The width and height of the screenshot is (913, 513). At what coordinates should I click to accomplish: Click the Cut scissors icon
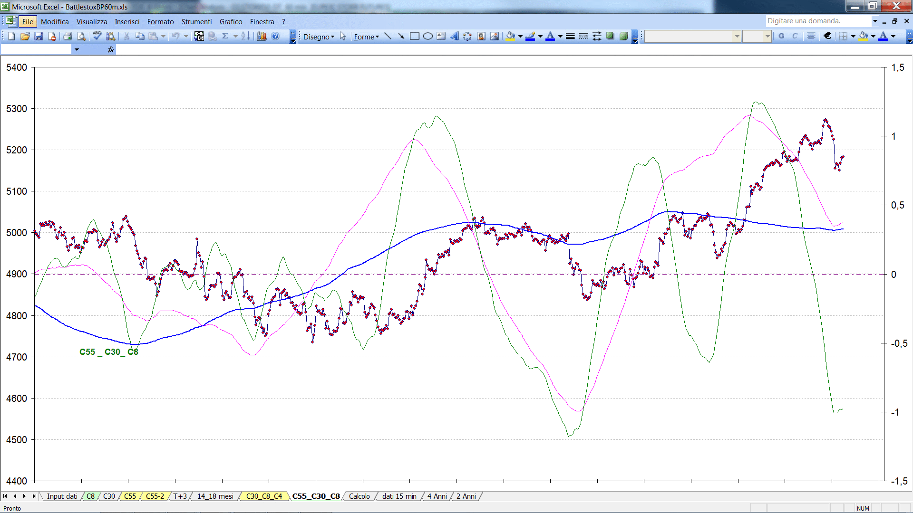pos(126,37)
